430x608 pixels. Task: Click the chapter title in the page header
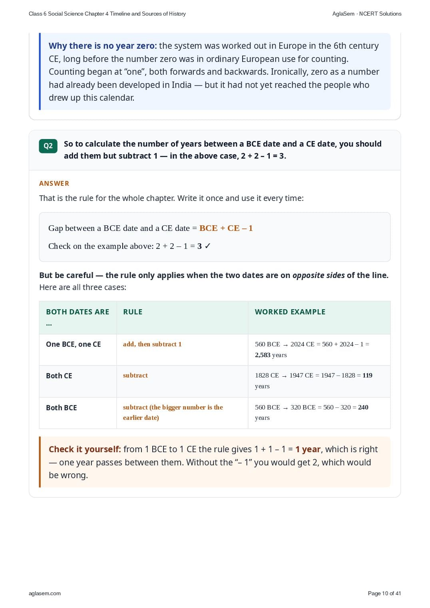click(x=107, y=14)
